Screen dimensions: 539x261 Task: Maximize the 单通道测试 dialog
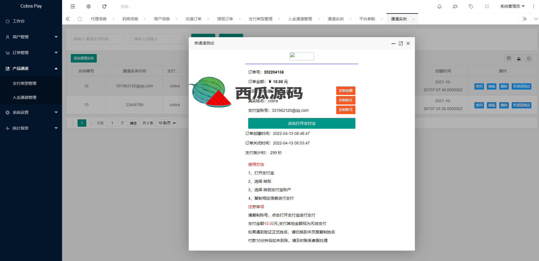(x=401, y=43)
